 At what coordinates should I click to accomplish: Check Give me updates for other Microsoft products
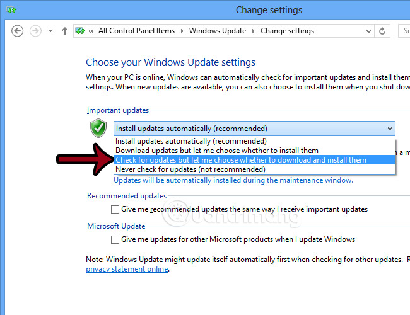pyautogui.click(x=115, y=240)
